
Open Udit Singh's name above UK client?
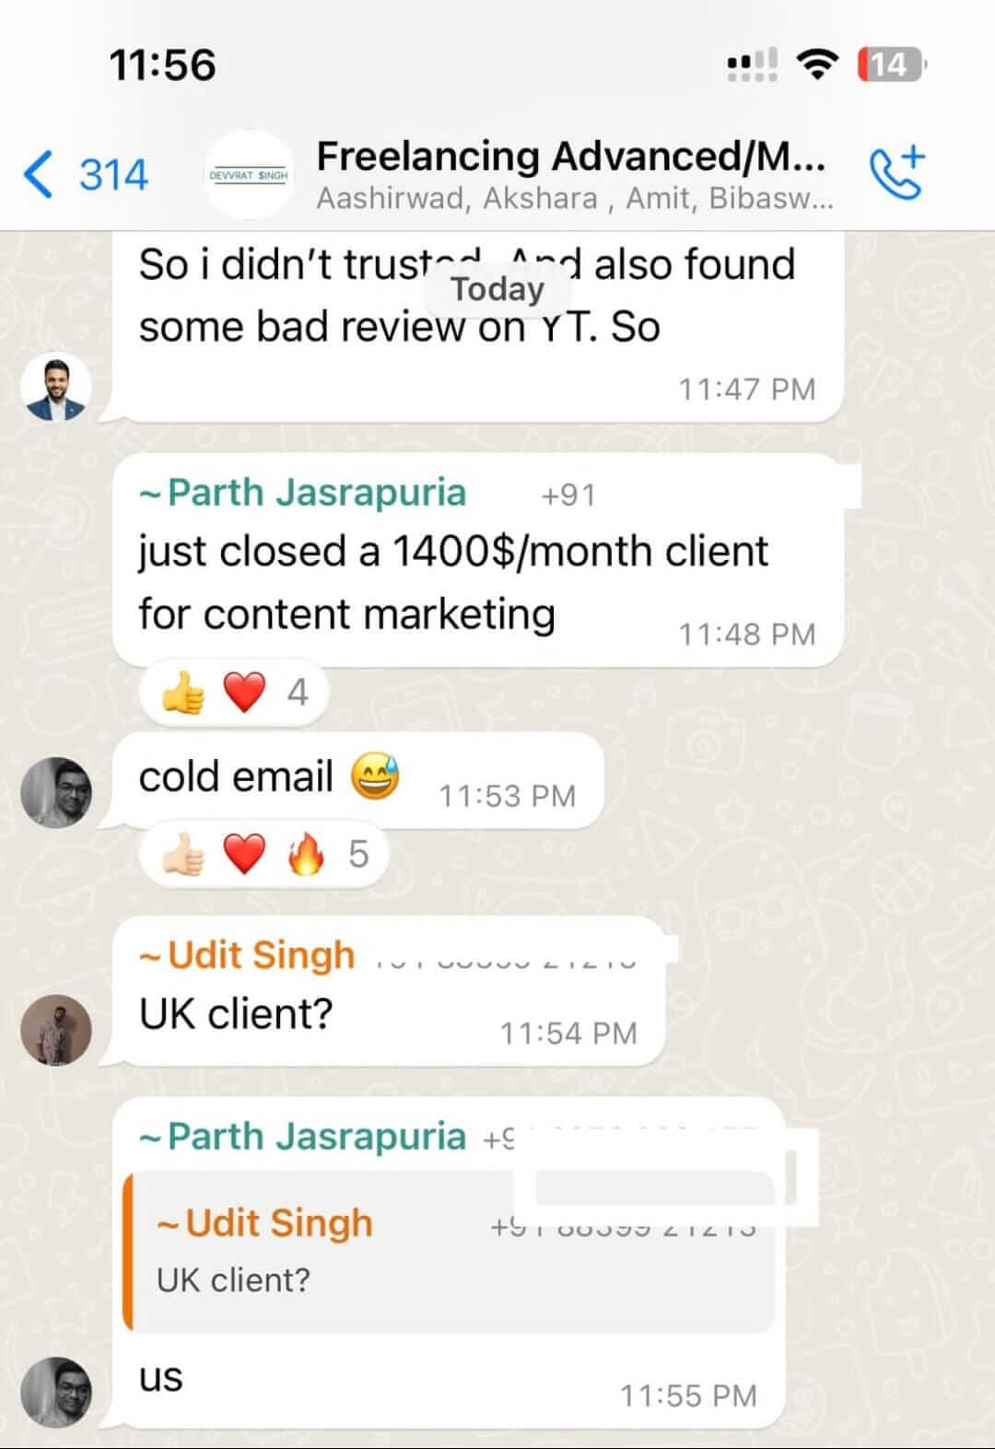click(247, 955)
